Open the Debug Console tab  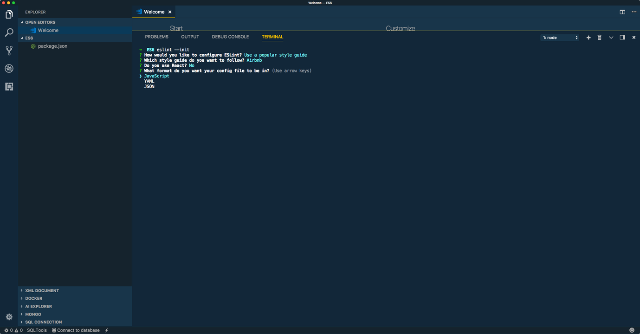[230, 37]
